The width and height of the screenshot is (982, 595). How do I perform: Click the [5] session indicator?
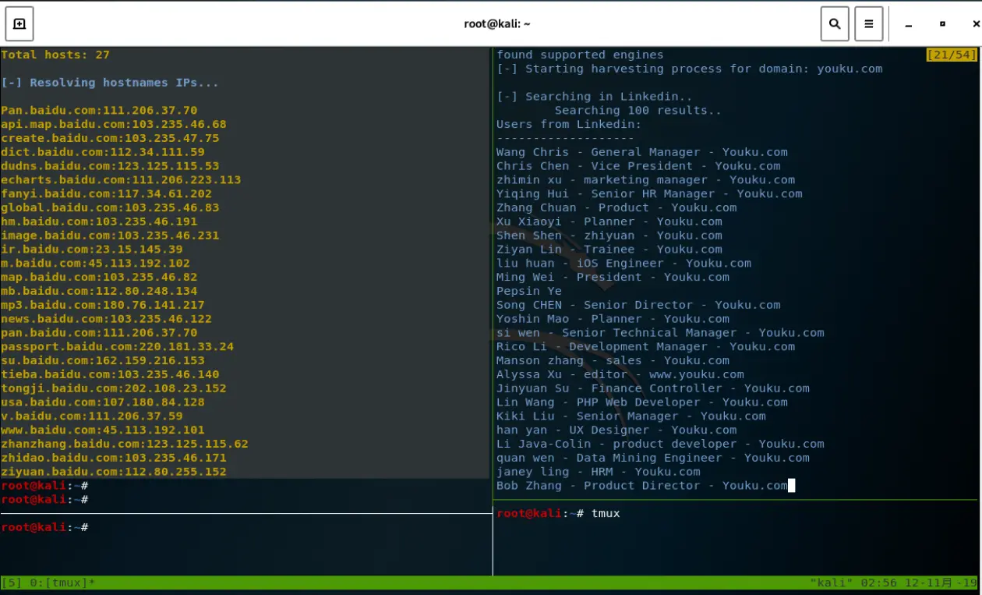[x=12, y=583]
